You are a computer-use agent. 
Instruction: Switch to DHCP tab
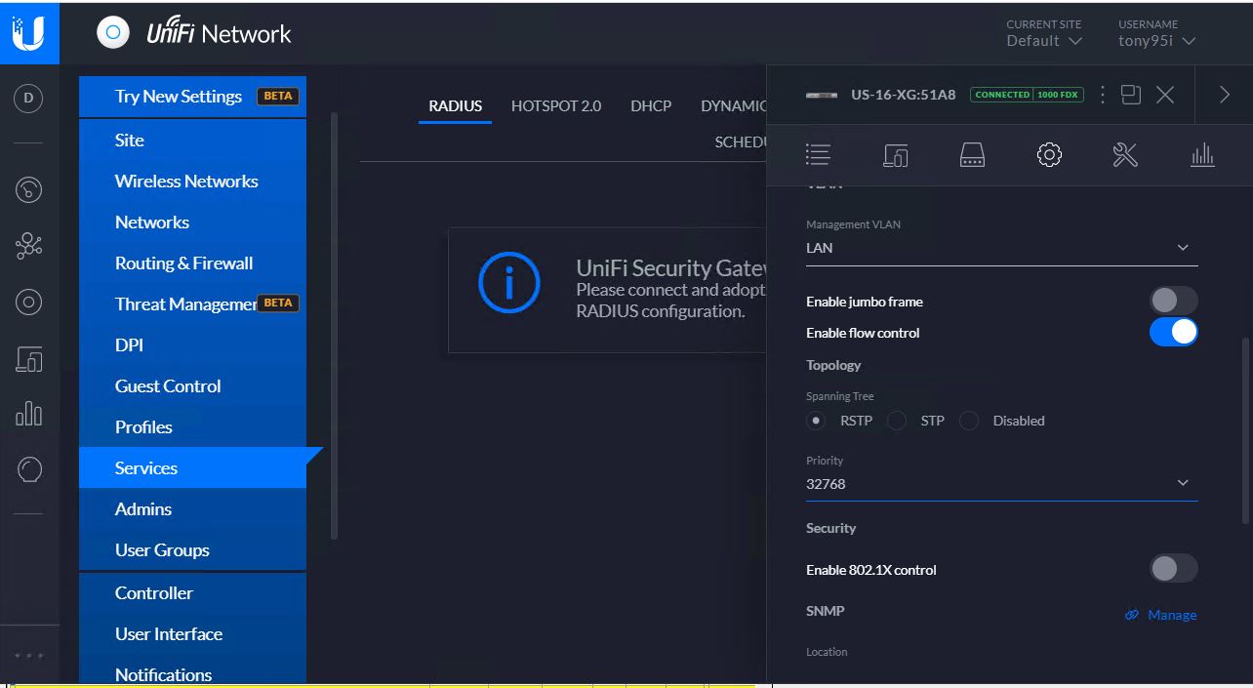click(x=651, y=105)
